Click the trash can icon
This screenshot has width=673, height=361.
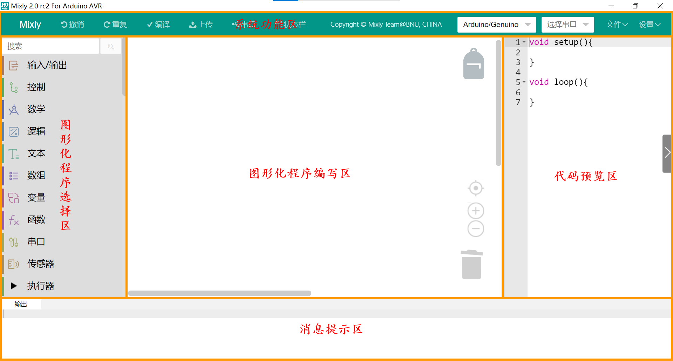[471, 265]
